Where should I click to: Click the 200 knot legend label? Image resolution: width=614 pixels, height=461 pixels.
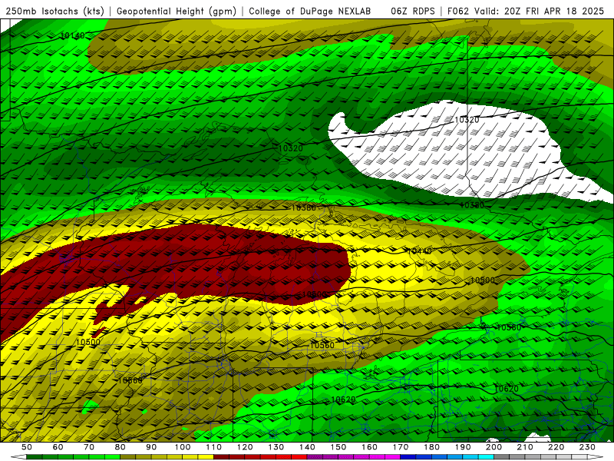pos(494,447)
